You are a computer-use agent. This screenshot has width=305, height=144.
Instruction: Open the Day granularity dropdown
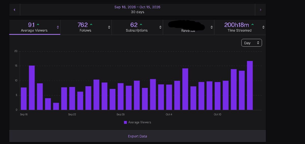252,43
